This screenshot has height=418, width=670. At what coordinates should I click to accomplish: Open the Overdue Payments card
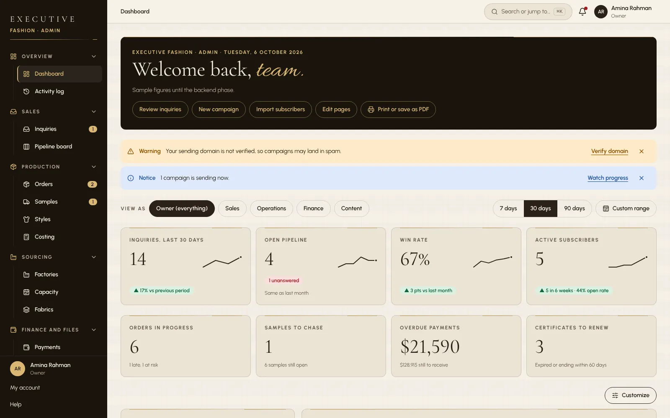456,346
